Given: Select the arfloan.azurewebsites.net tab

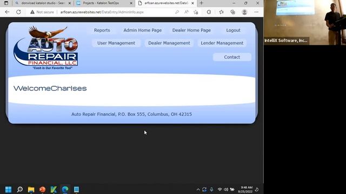Looking at the screenshot, I should pos(166,3).
